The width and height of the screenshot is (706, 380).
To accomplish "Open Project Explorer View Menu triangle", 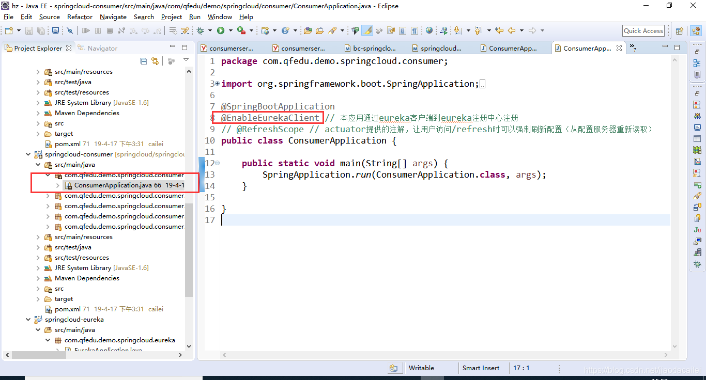I will point(187,60).
